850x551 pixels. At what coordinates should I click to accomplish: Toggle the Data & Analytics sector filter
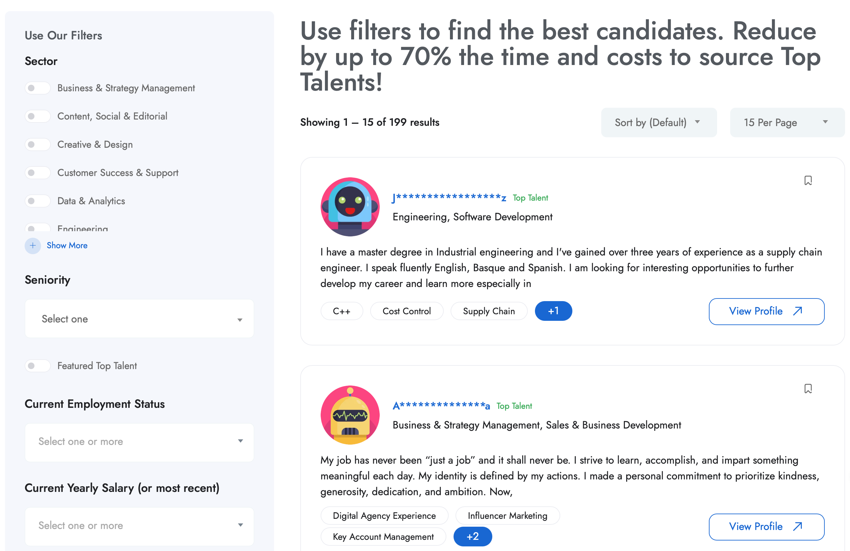[x=37, y=201]
